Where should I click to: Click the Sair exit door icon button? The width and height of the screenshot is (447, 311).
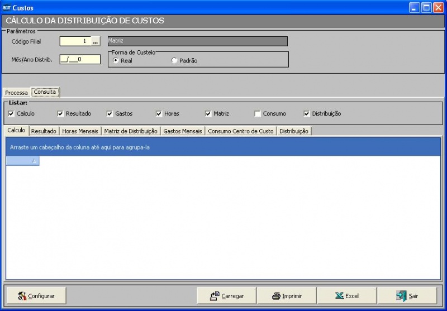[x=407, y=296]
